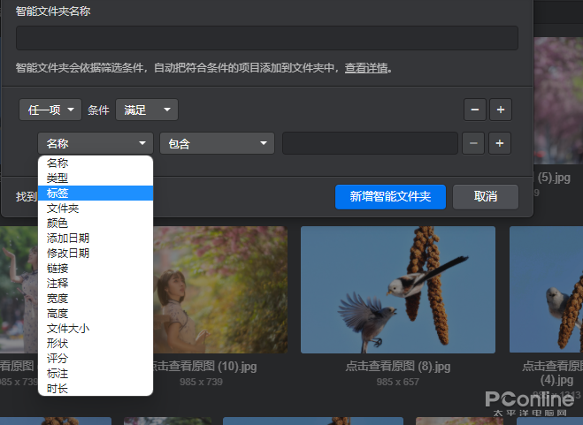Click the minus icon in the top condition group row
583x425 pixels.
pyautogui.click(x=475, y=110)
